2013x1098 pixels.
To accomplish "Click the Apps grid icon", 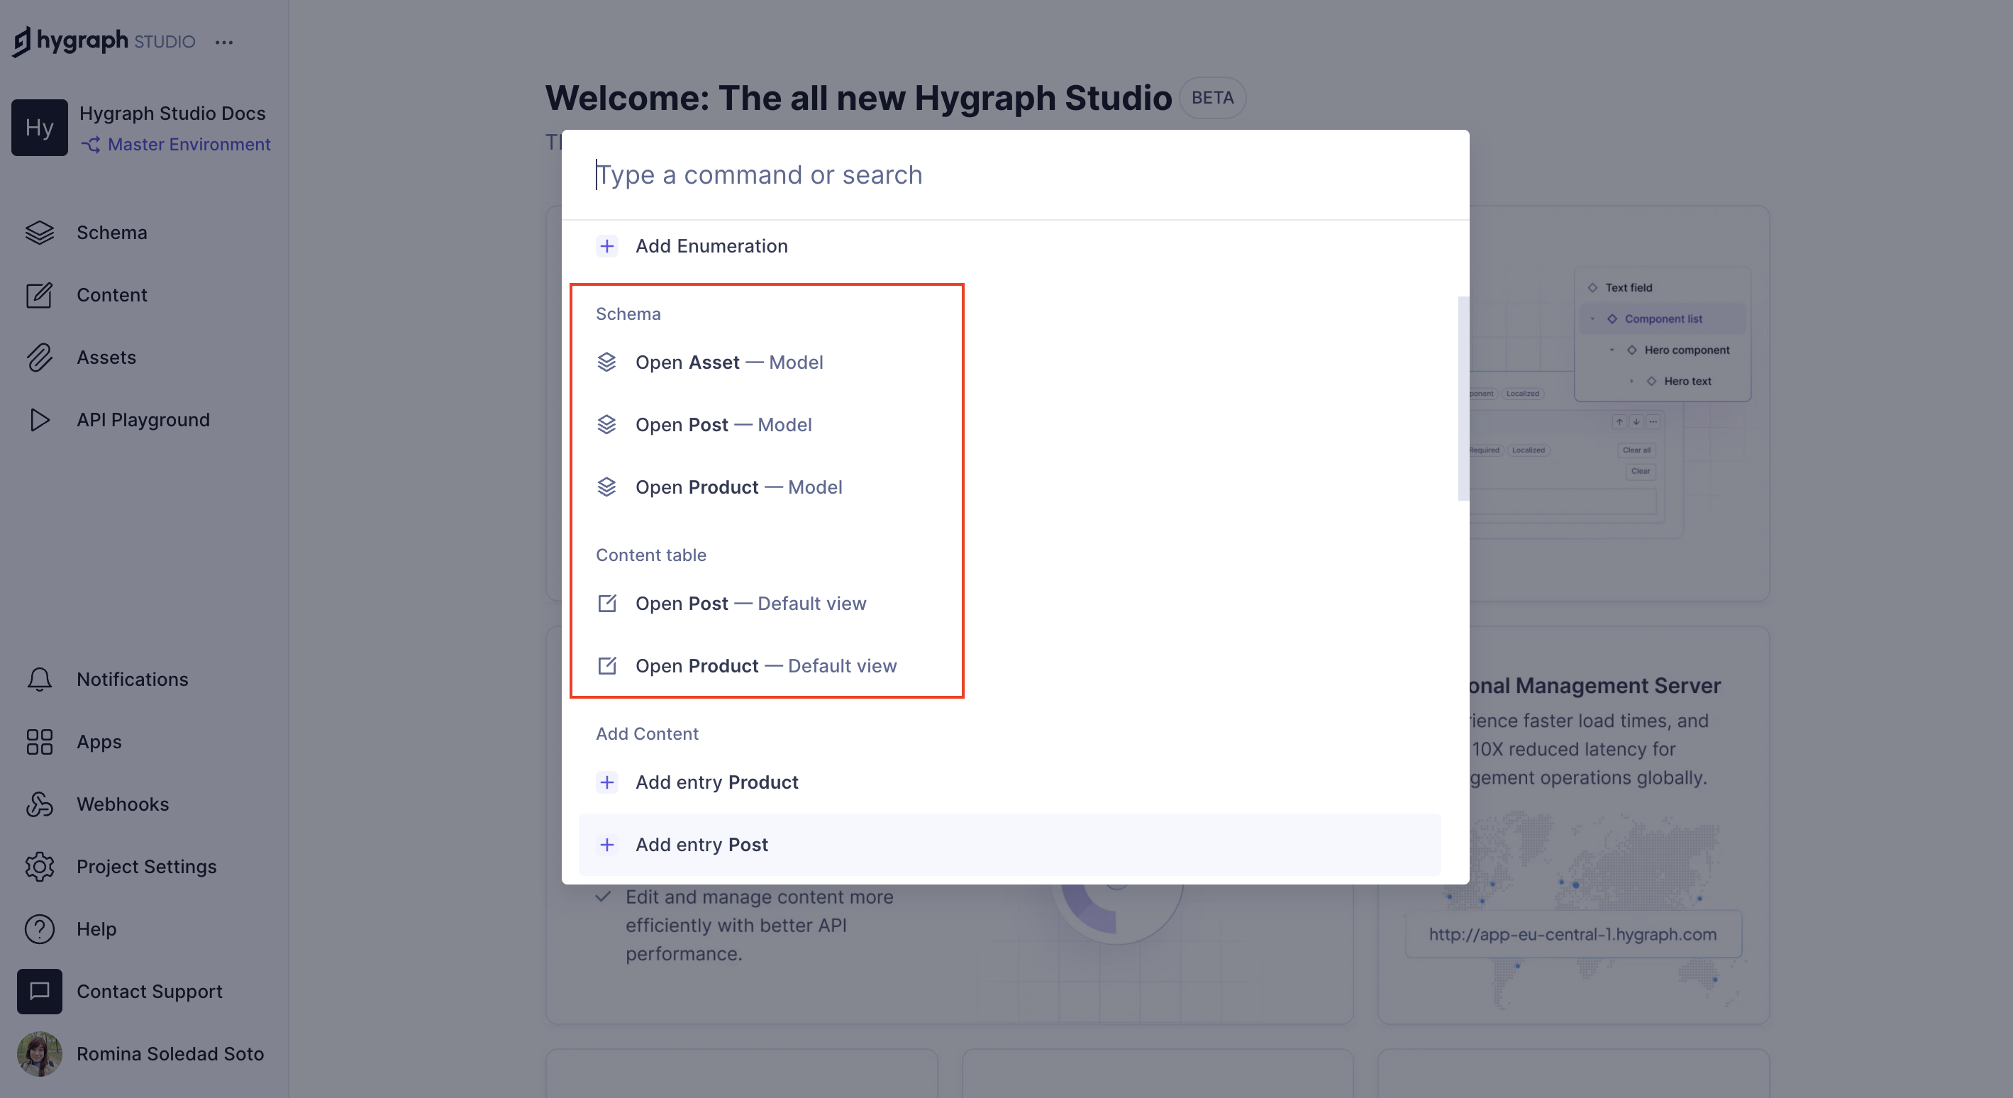I will [39, 742].
